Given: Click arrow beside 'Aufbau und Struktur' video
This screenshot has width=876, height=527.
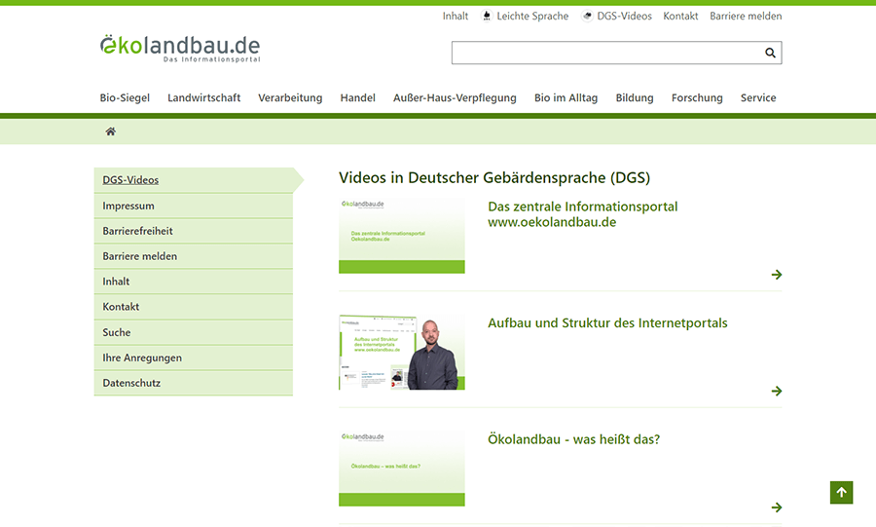Looking at the screenshot, I should (776, 391).
